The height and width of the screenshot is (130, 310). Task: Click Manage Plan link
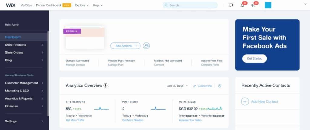116,65
